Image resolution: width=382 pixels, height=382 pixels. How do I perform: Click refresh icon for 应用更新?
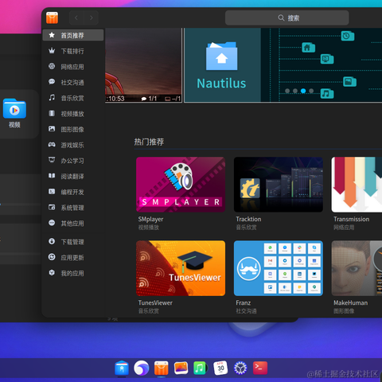click(x=52, y=257)
